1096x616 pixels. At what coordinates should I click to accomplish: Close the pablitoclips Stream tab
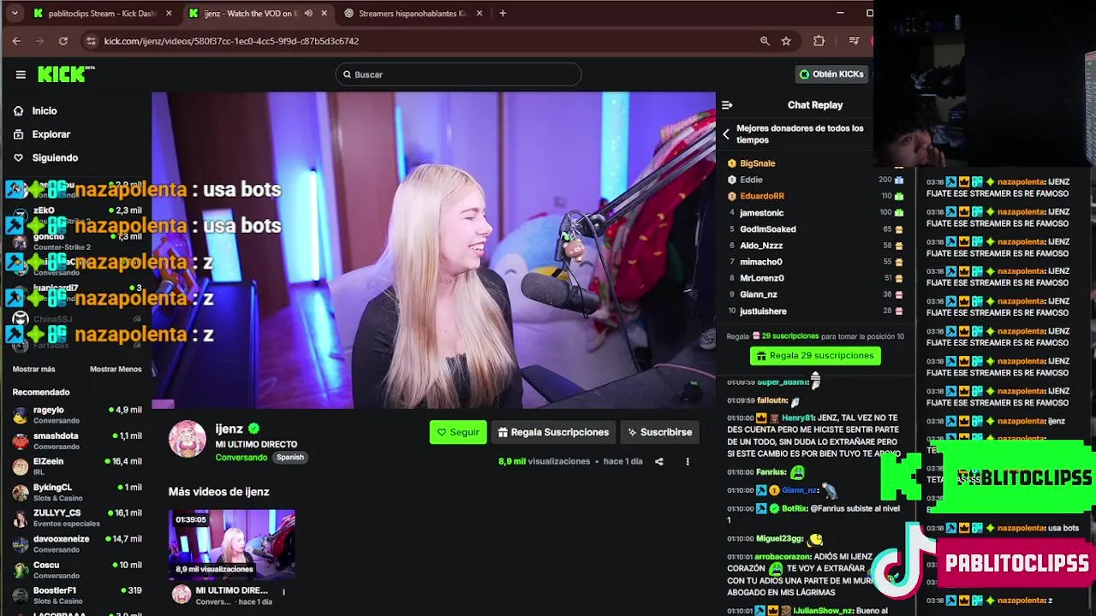169,13
